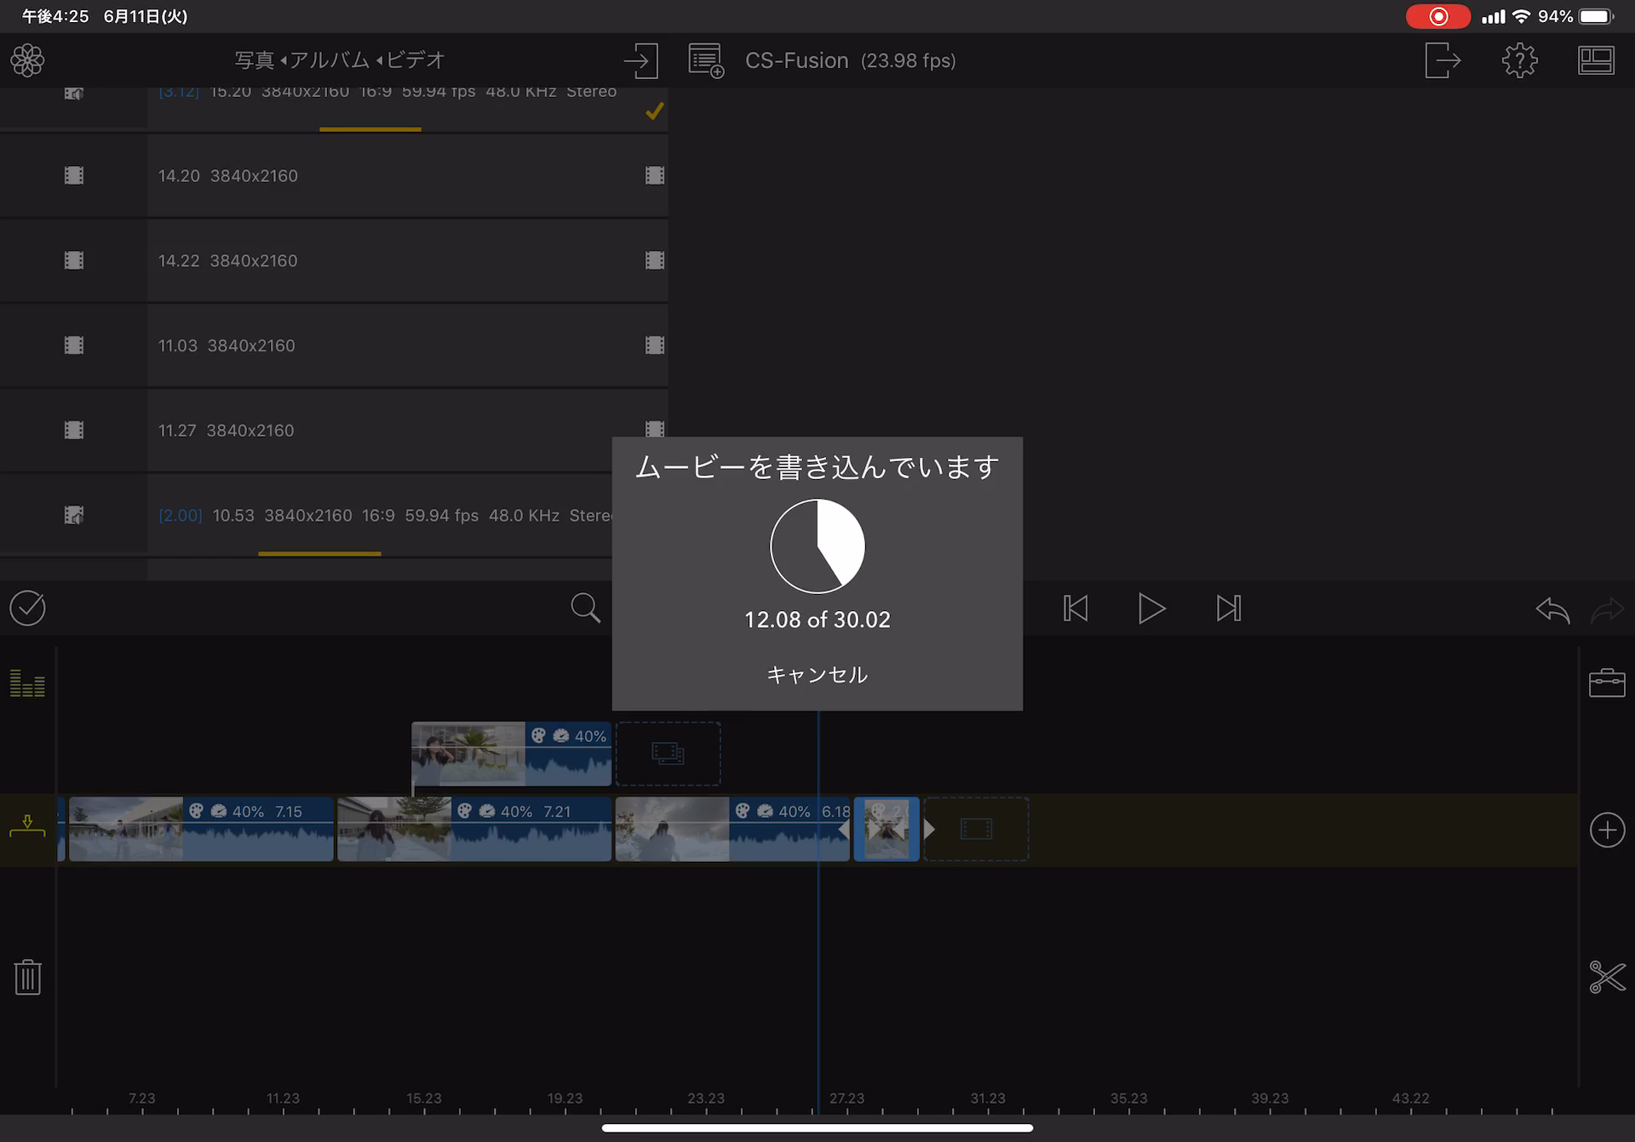
Task: Add a clip with the plus button
Action: [1606, 830]
